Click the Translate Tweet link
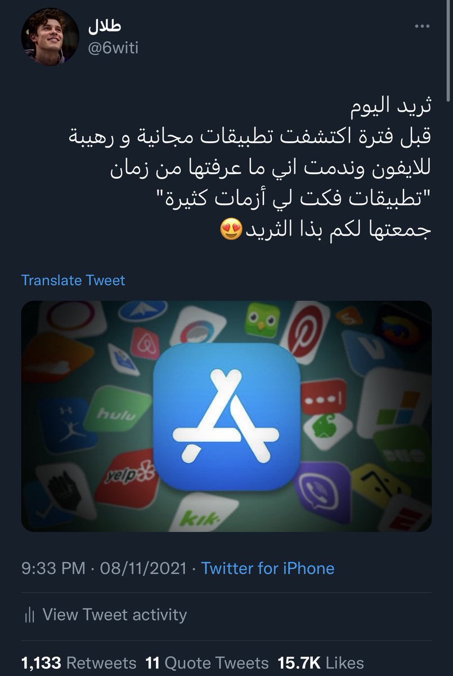 click(x=73, y=280)
